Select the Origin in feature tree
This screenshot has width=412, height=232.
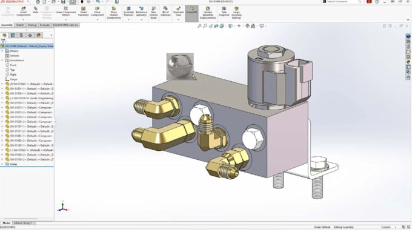14,79
